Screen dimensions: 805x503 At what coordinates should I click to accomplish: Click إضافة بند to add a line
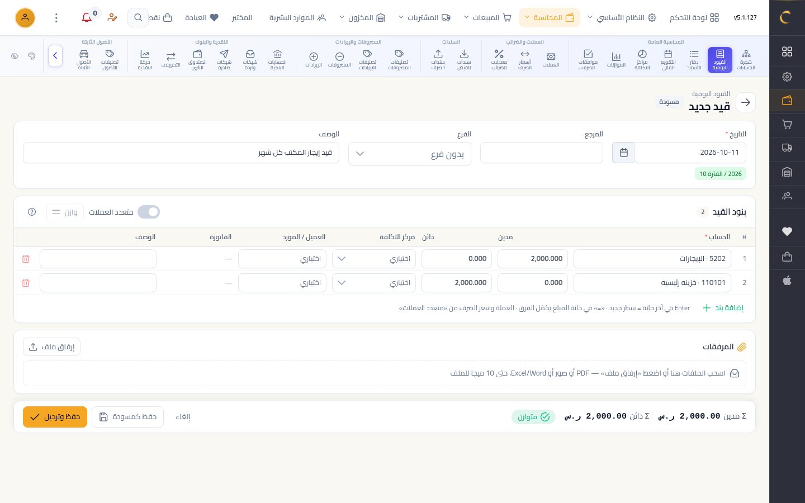(723, 308)
